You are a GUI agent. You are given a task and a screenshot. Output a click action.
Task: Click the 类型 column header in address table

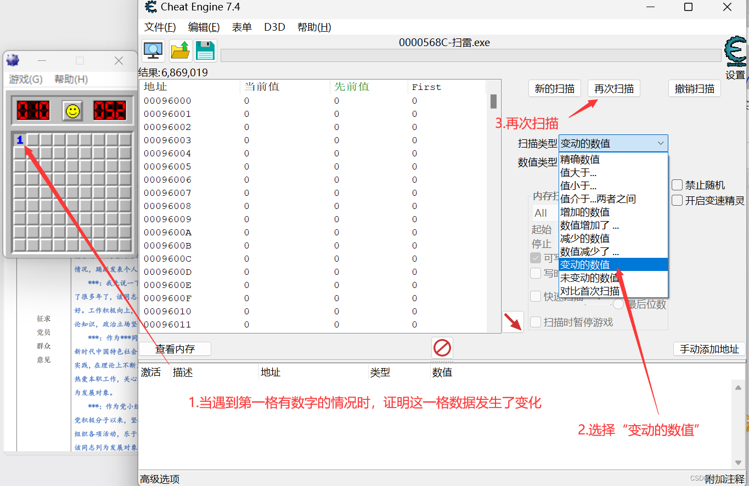[x=398, y=372]
